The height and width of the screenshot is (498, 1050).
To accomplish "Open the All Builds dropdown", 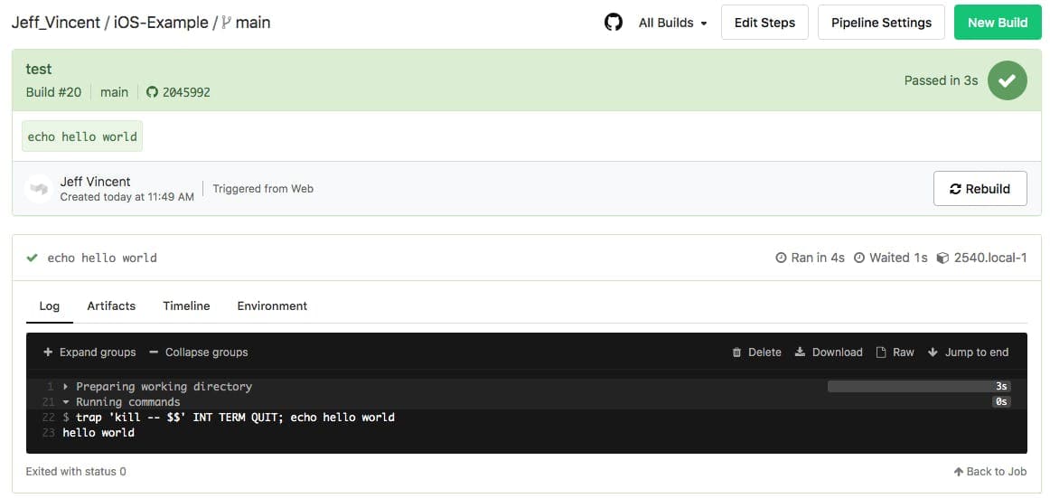I will 672,23.
